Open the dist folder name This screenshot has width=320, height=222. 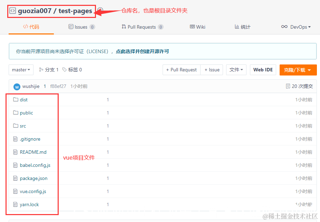[24, 100]
